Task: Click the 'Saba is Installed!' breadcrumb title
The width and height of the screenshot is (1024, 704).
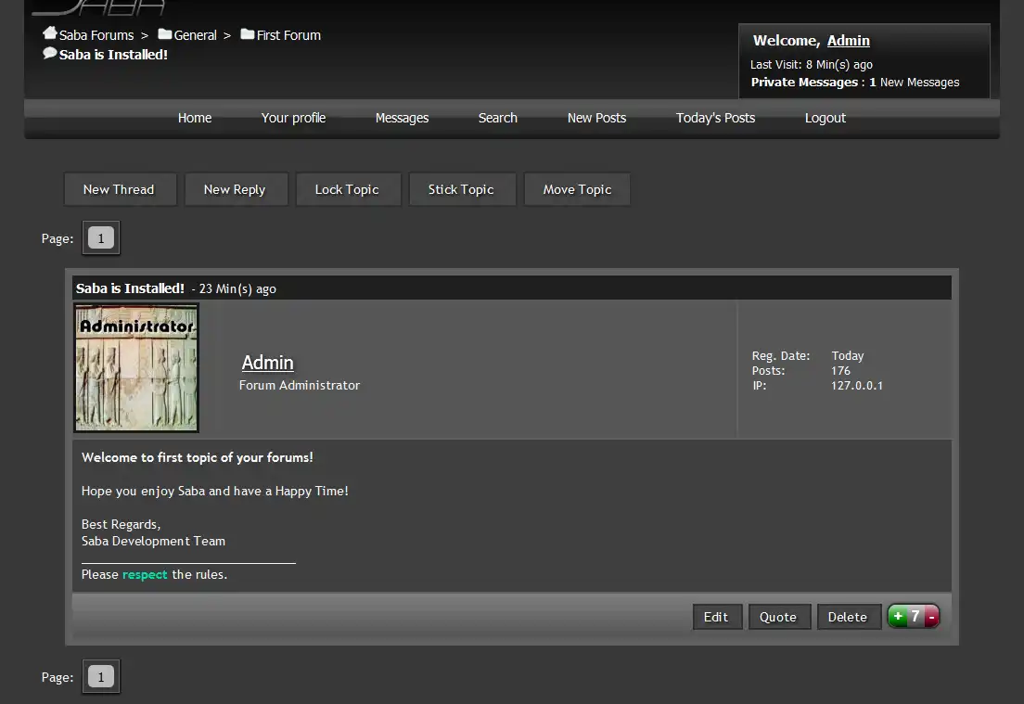Action: 114,55
